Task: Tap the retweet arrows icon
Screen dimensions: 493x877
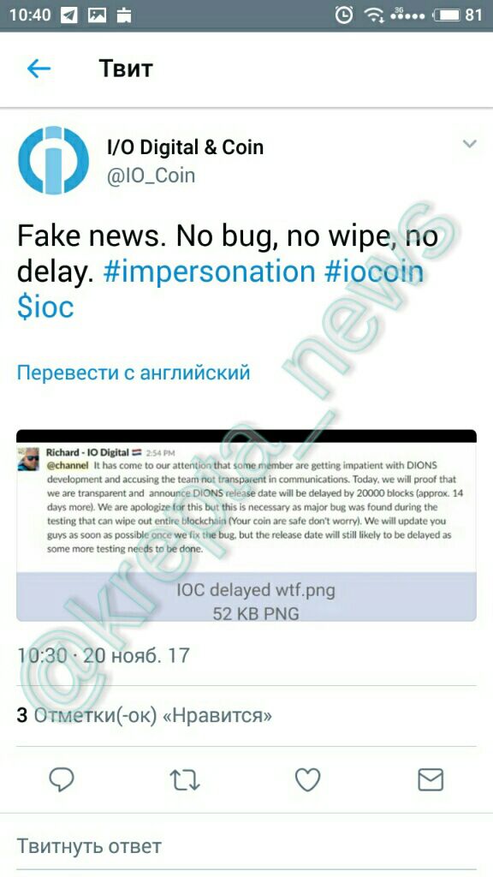Action: tap(185, 779)
